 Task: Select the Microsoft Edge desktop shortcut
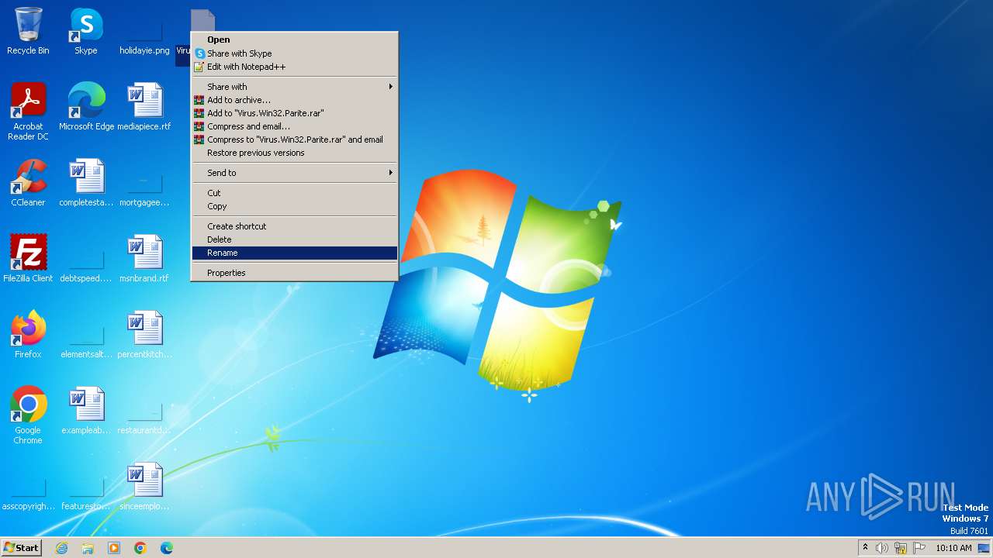[x=86, y=107]
